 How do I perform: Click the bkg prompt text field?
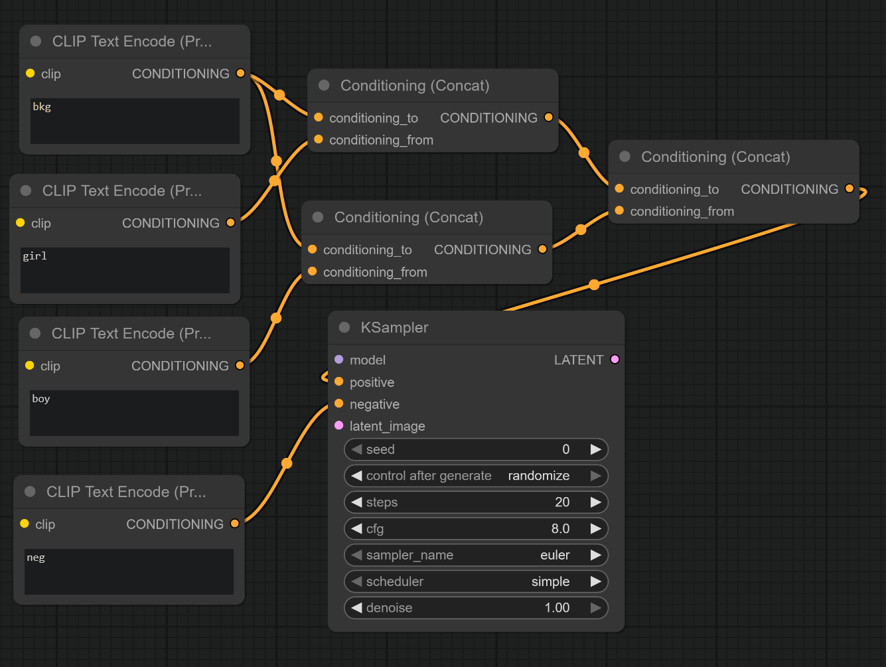(135, 121)
